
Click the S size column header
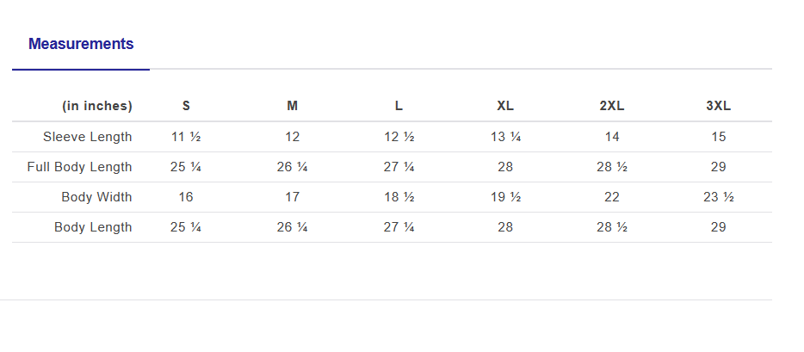(x=186, y=106)
